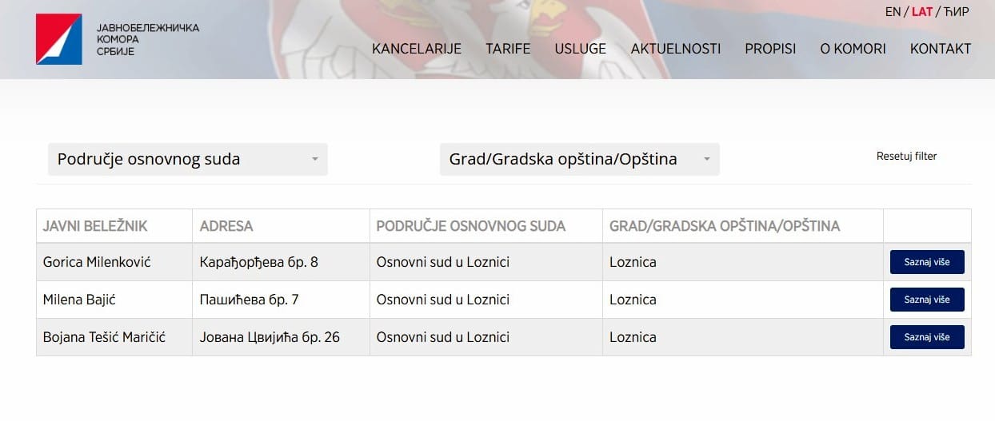The width and height of the screenshot is (995, 421).
Task: Click the ADRESA column header
Action: click(x=226, y=226)
